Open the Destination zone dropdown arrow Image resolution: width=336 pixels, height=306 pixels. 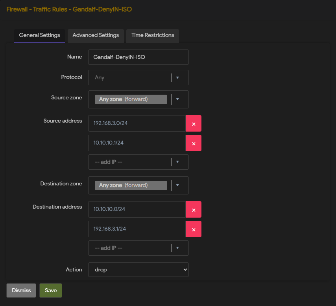pos(177,185)
